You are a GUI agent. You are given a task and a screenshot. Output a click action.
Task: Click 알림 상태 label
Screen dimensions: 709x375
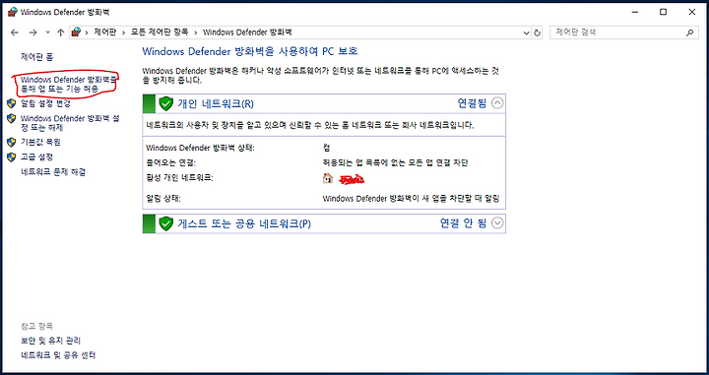pyautogui.click(x=163, y=199)
